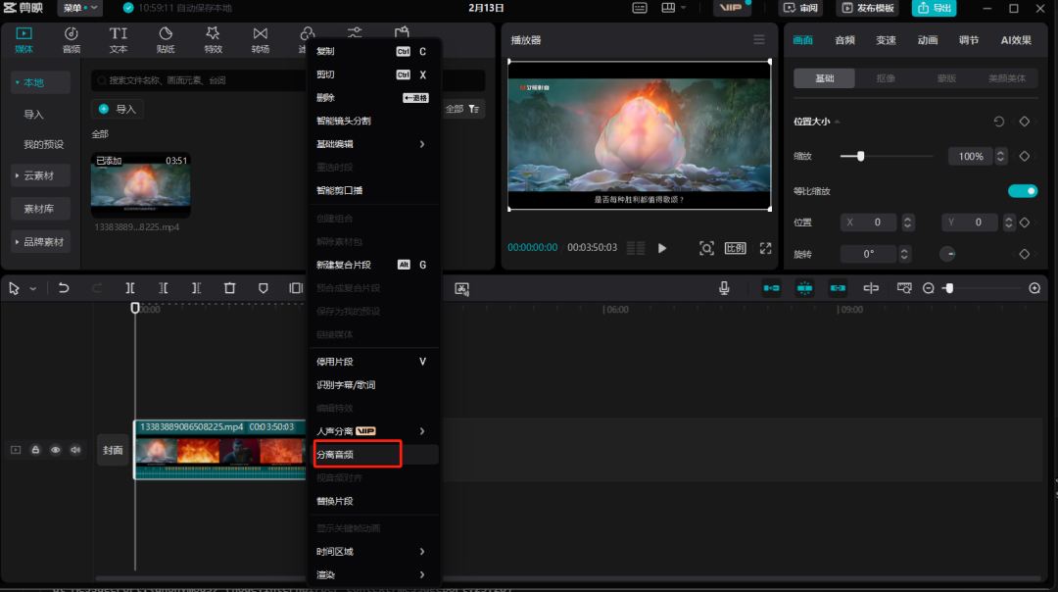The height and width of the screenshot is (592, 1058).
Task: Choose 分离音频 from the context menu
Action: (372, 455)
